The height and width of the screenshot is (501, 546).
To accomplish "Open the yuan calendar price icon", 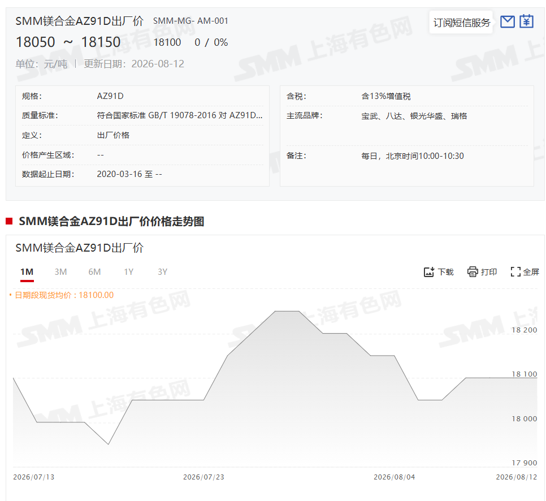I will click(x=527, y=21).
